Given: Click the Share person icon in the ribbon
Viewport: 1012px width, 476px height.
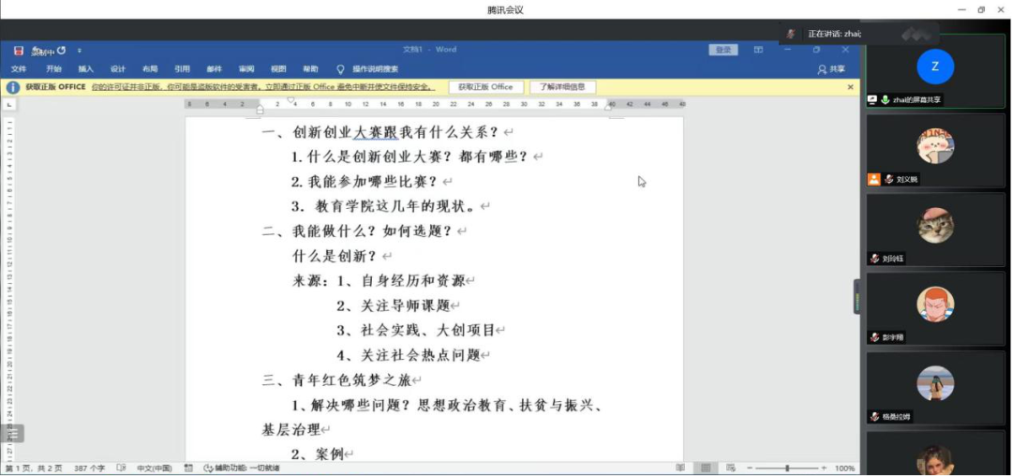Looking at the screenshot, I should click(x=822, y=68).
